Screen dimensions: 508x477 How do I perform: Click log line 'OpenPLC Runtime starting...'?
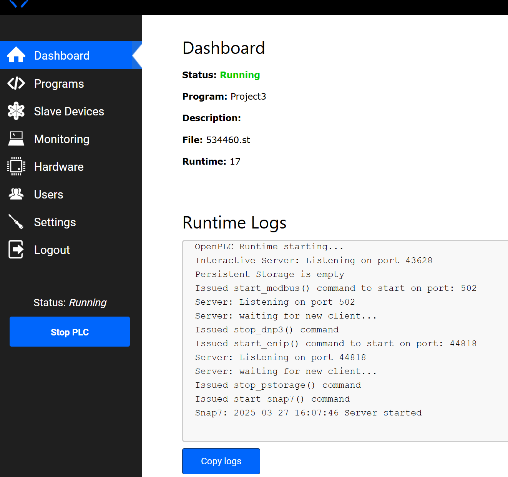click(x=269, y=247)
